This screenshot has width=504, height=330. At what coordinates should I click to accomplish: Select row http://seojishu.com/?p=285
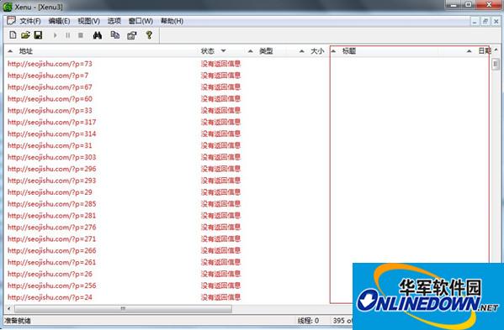coord(52,204)
